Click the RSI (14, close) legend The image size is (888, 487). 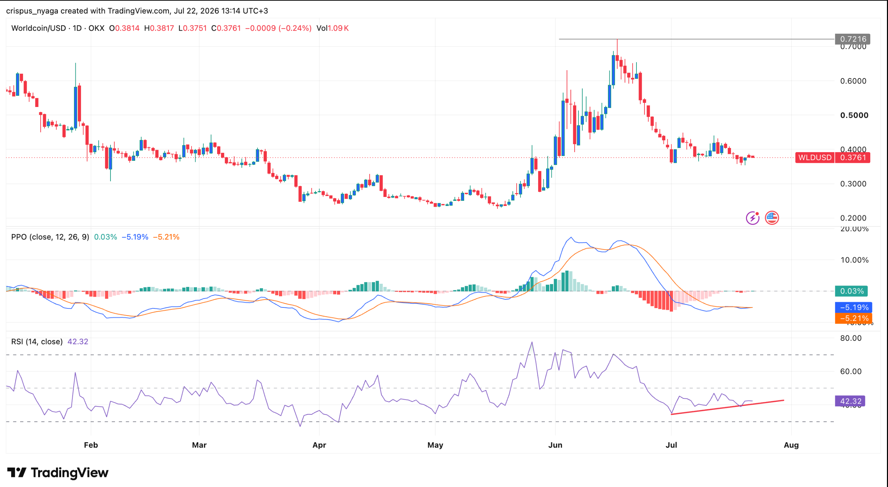pos(37,341)
